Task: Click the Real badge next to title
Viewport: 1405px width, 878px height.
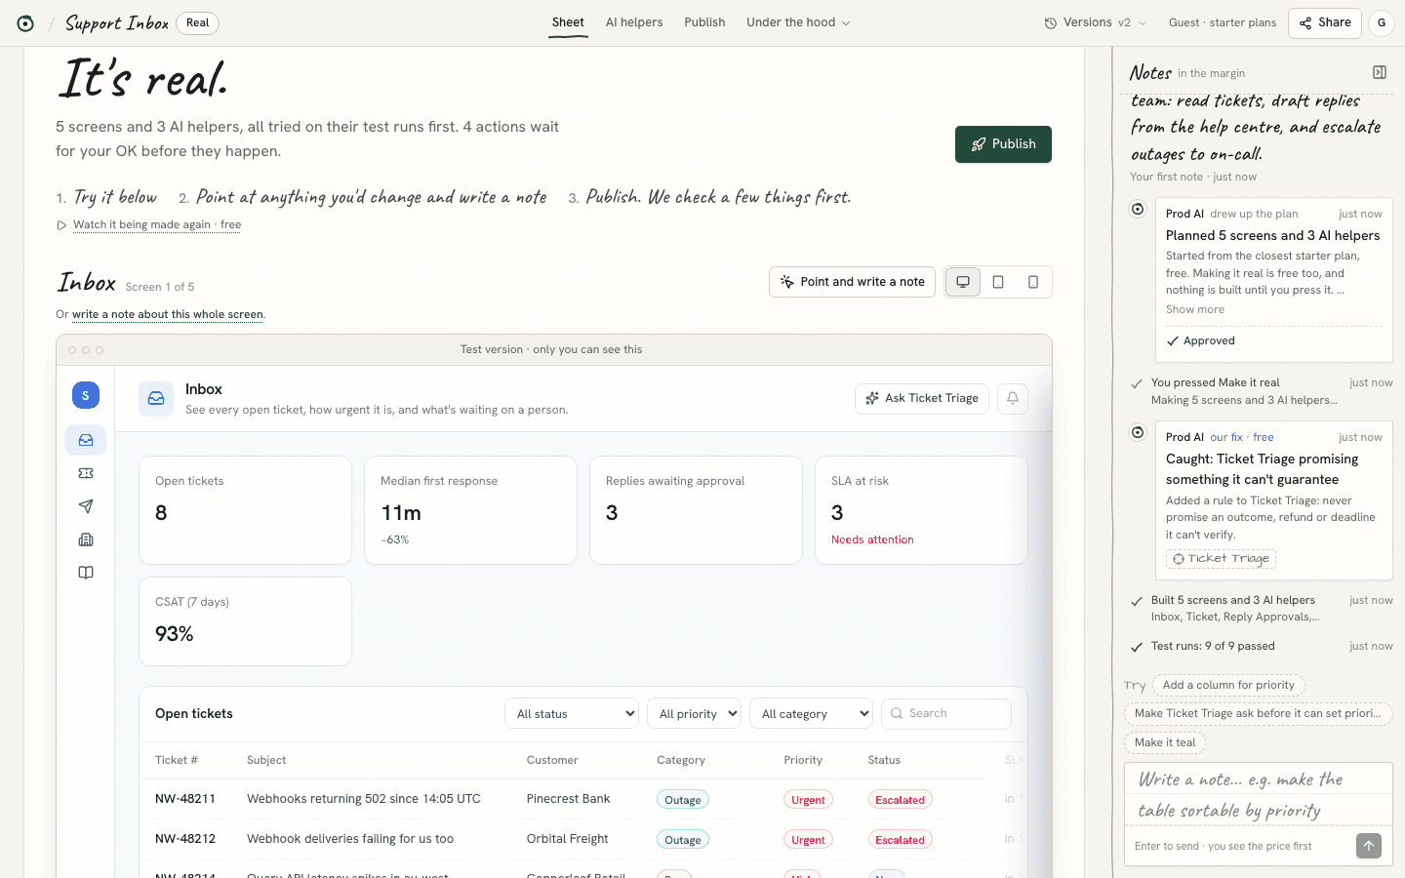Action: (x=198, y=23)
